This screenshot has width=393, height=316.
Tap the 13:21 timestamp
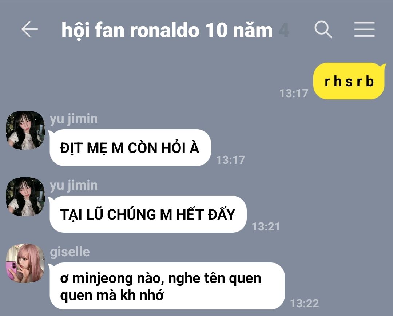click(x=266, y=227)
